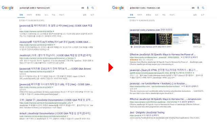
Task: Click the microphone voice search icon on the left page
Action: point(87,8)
